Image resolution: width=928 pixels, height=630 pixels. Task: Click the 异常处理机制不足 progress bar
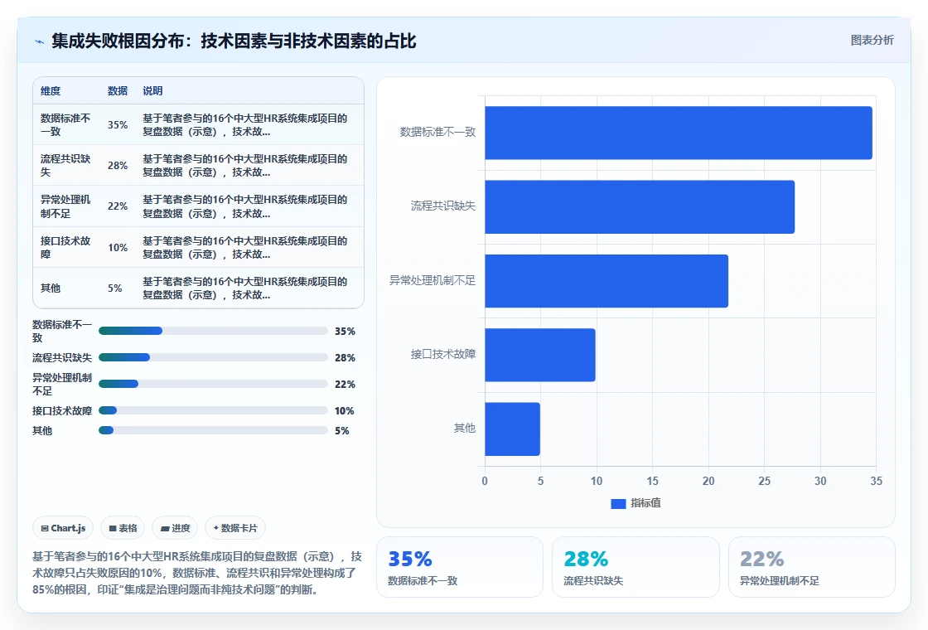[213, 385]
